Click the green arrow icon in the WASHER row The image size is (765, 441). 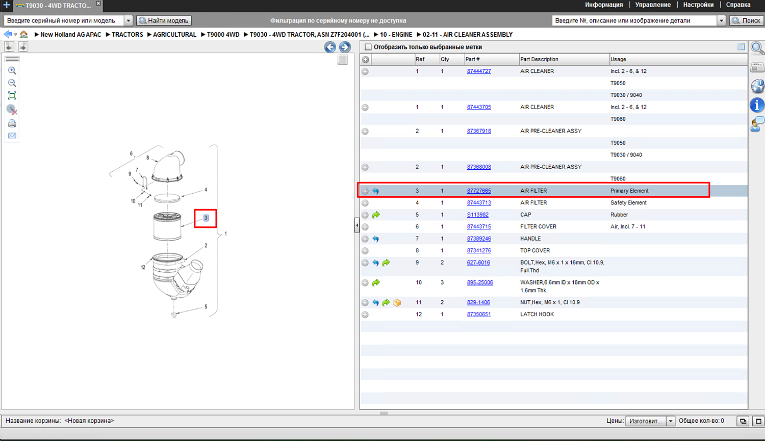[376, 283]
